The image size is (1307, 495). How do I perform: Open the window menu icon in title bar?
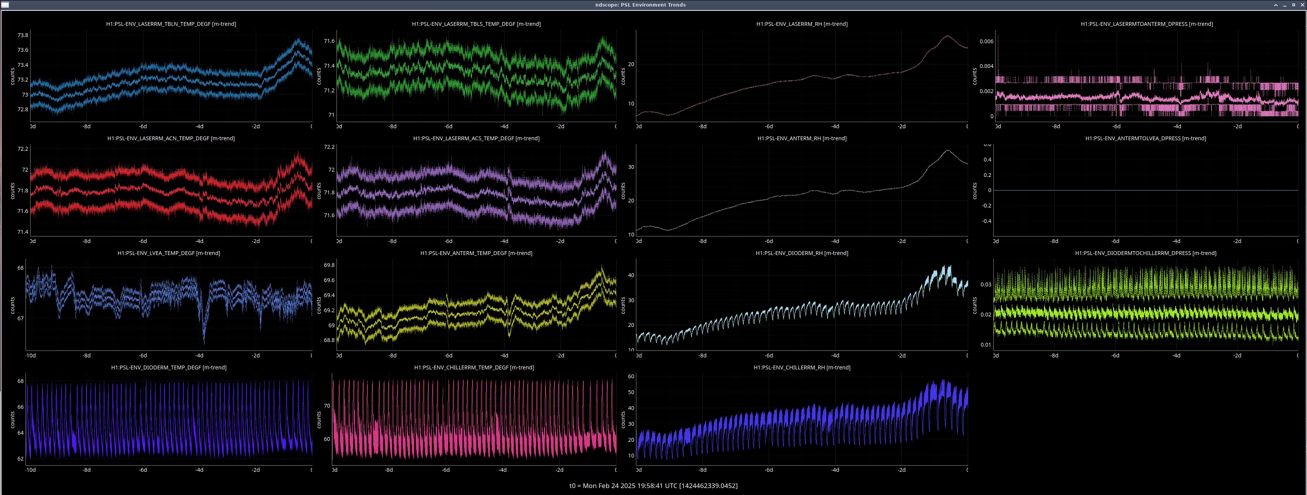tap(5, 5)
